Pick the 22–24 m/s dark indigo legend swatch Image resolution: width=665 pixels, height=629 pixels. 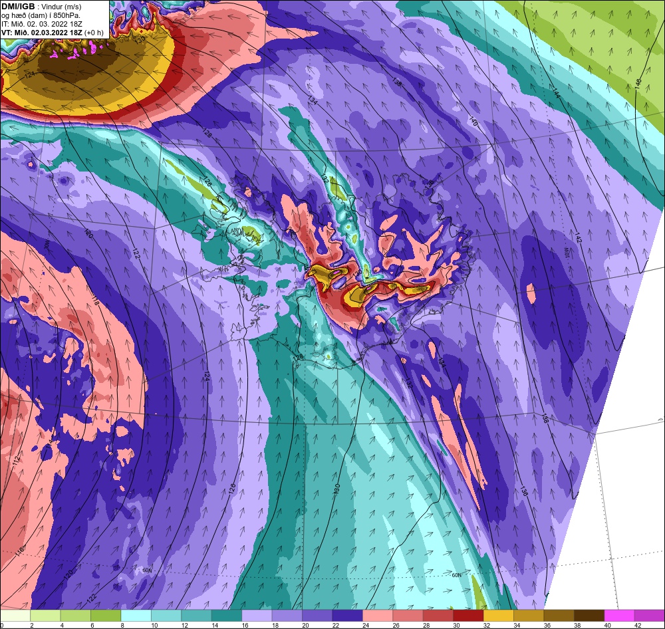pyautogui.click(x=347, y=615)
